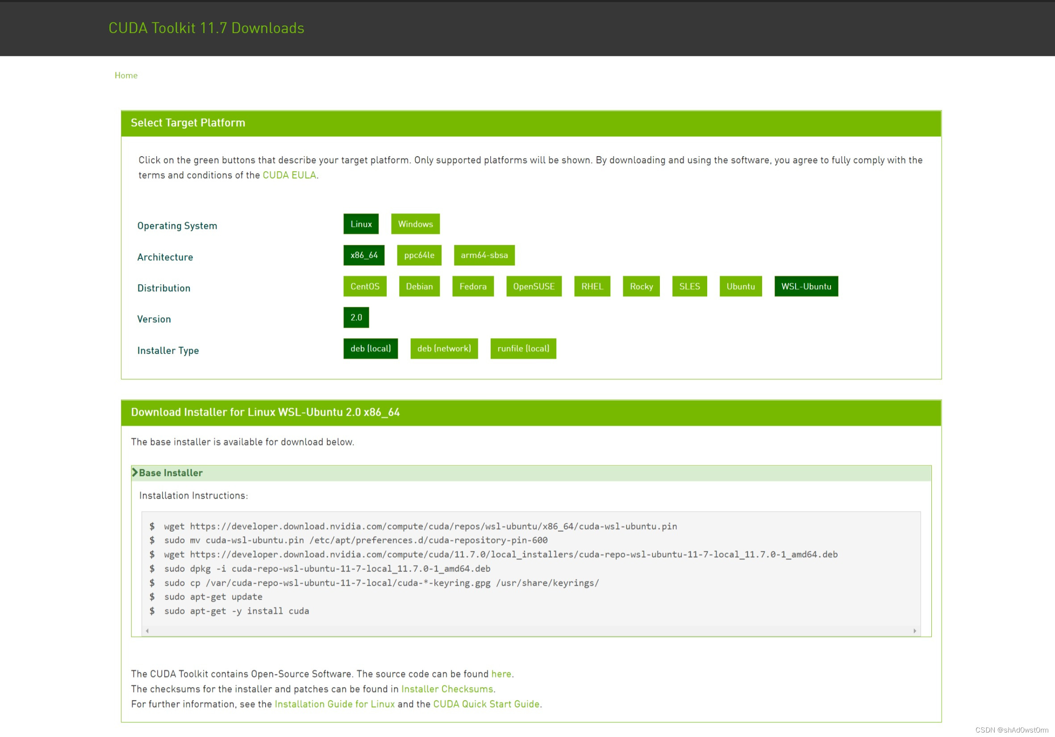
Task: Open the Installation Guide for Linux
Action: pyautogui.click(x=334, y=704)
